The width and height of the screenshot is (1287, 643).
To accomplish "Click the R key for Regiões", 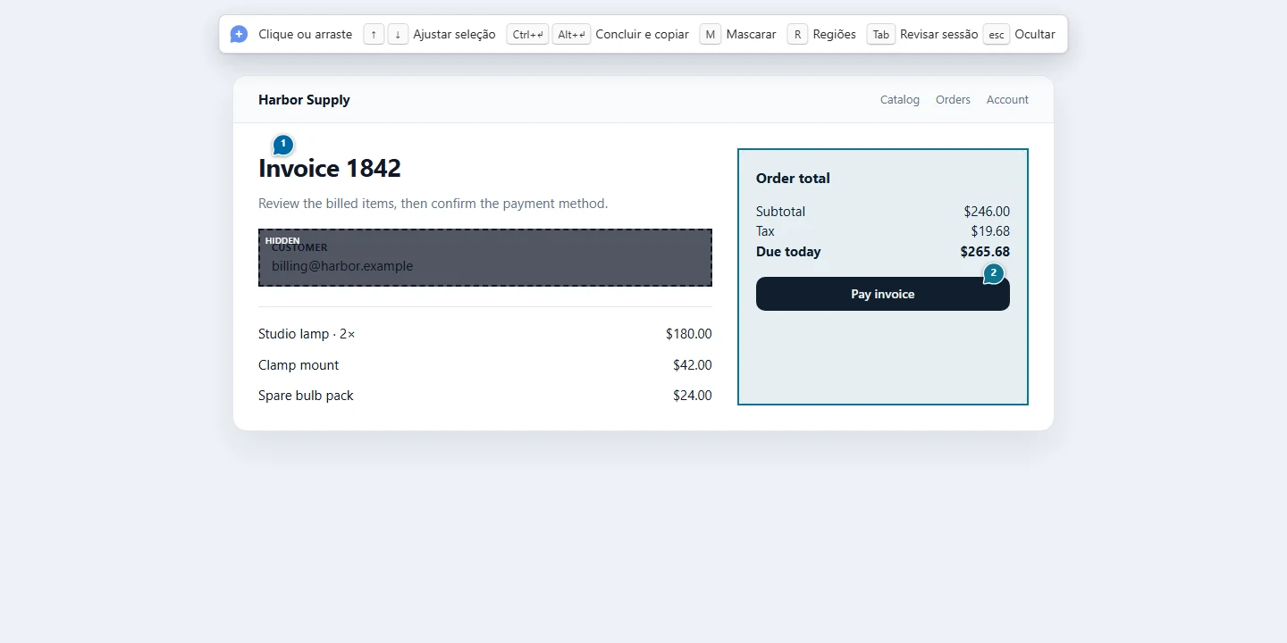I will tap(797, 34).
